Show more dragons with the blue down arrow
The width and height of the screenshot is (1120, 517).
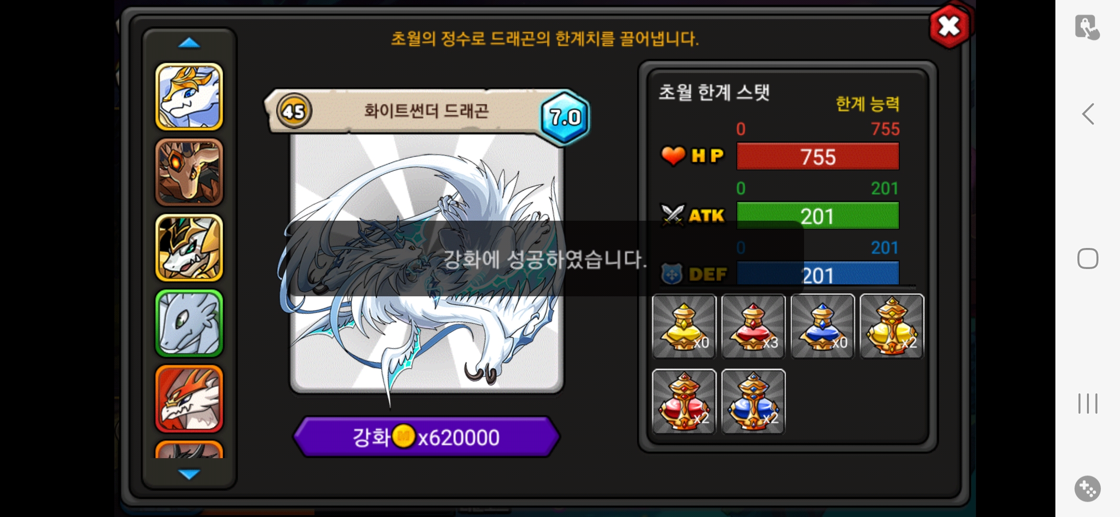click(x=189, y=474)
